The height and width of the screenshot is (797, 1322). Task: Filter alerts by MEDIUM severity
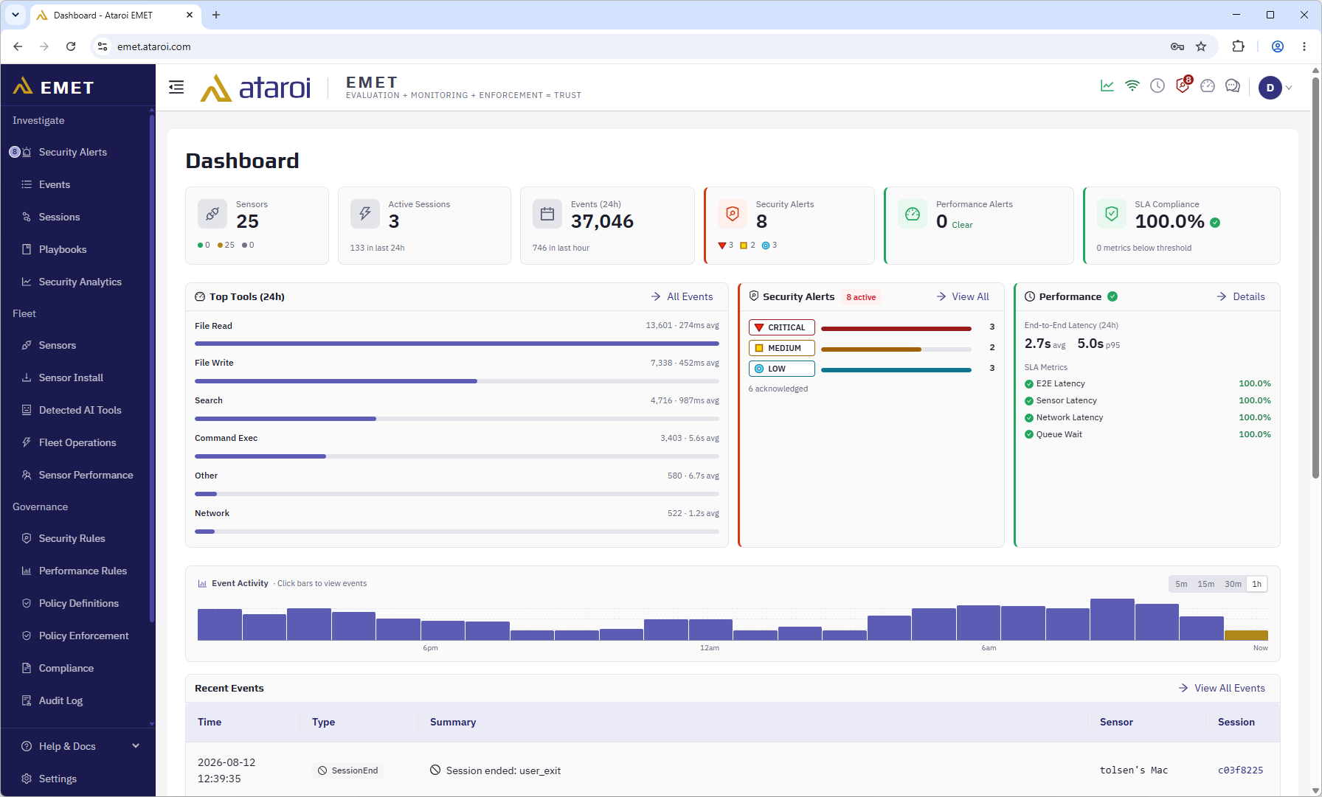pyautogui.click(x=781, y=348)
